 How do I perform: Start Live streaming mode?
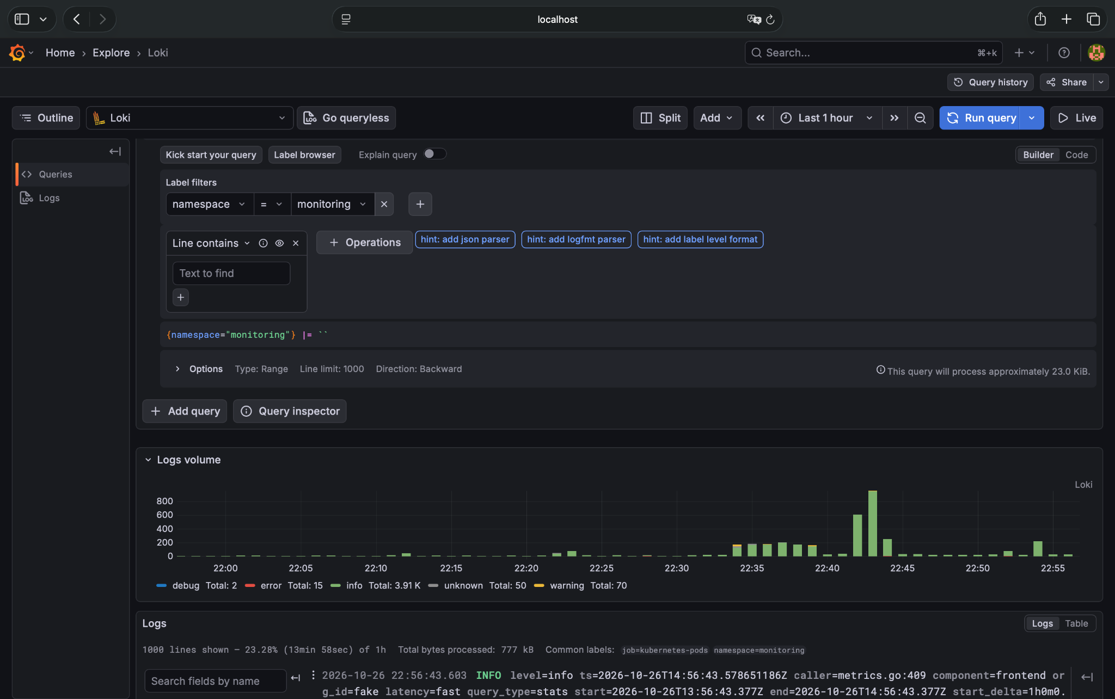point(1076,118)
